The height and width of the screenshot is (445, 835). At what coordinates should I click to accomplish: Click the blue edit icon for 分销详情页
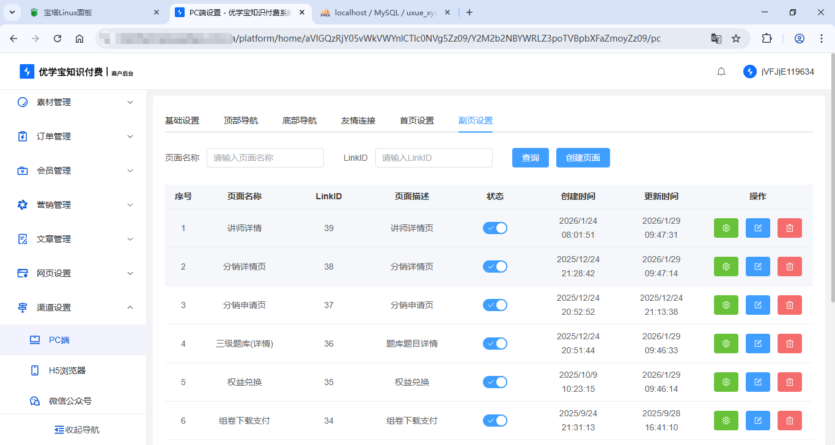tap(758, 267)
